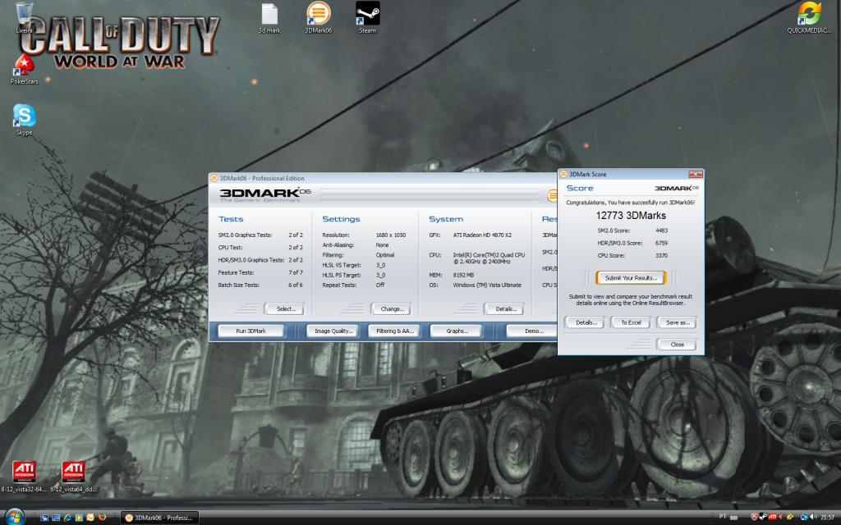Click the Windows (TM) Vista Ultimate text
Screen dimensions: 841x525
click(487, 285)
